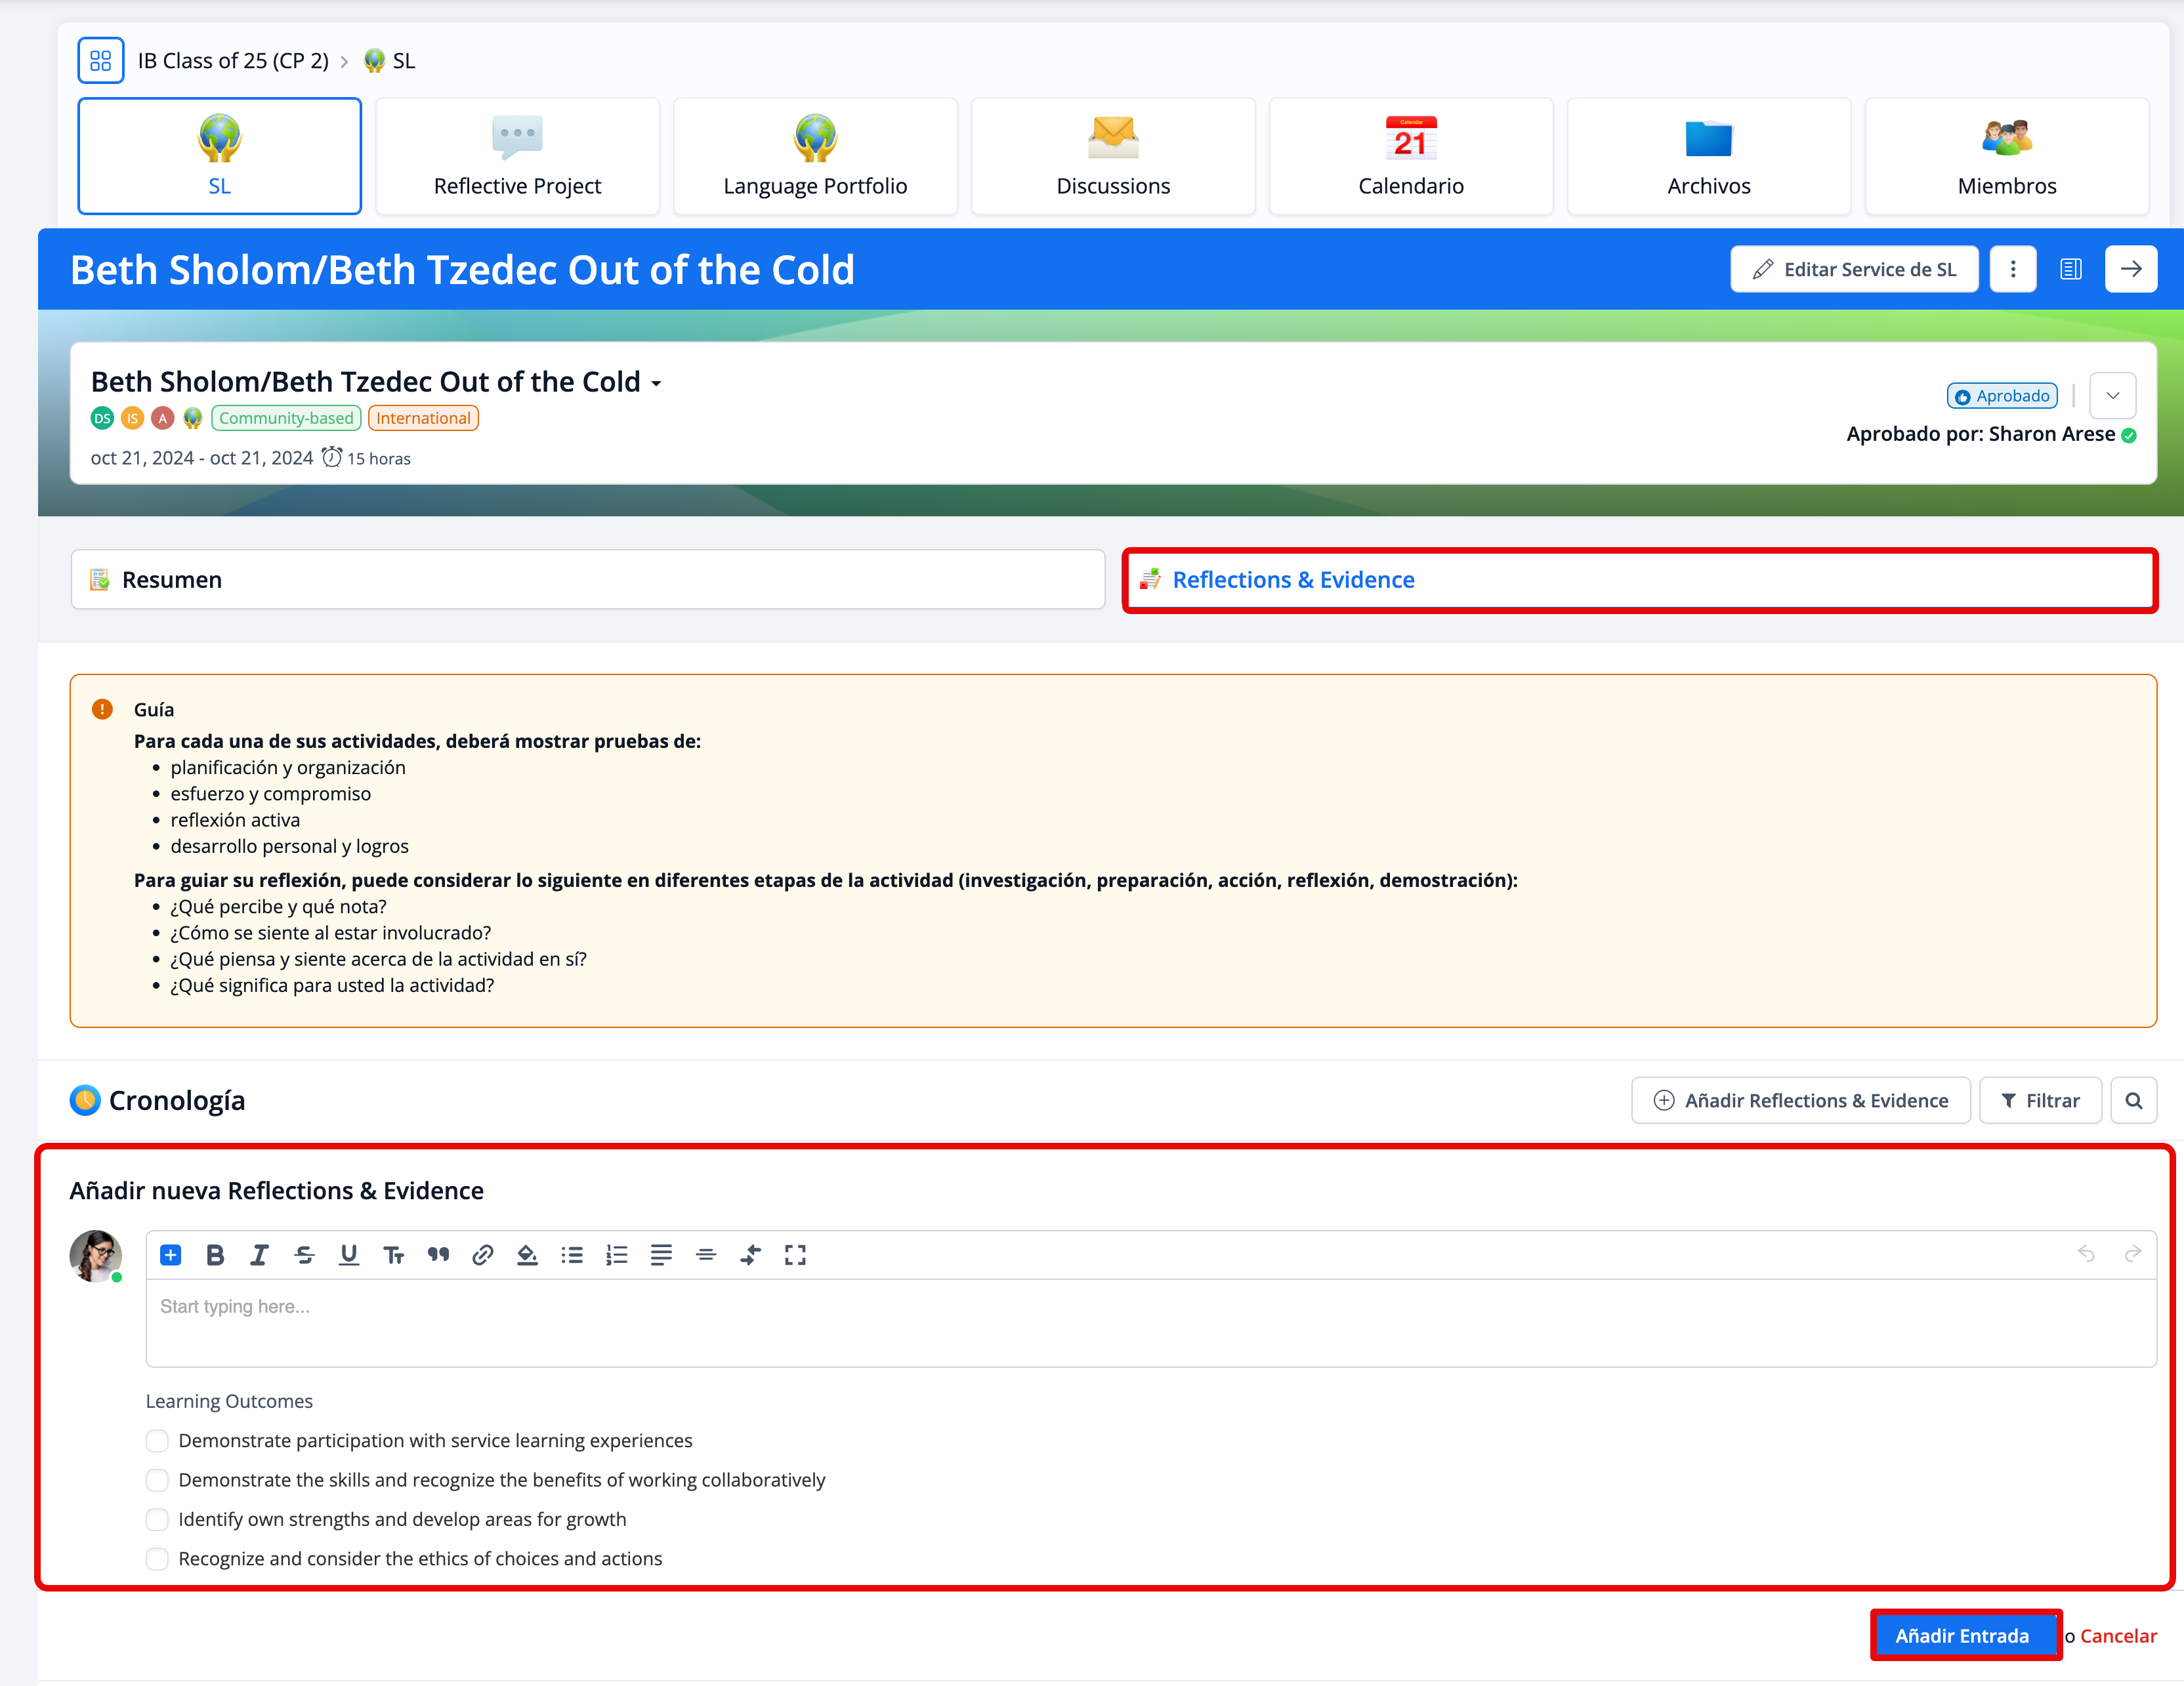Open the Reflective Project tab
2184x1686 pixels.
pyautogui.click(x=517, y=156)
